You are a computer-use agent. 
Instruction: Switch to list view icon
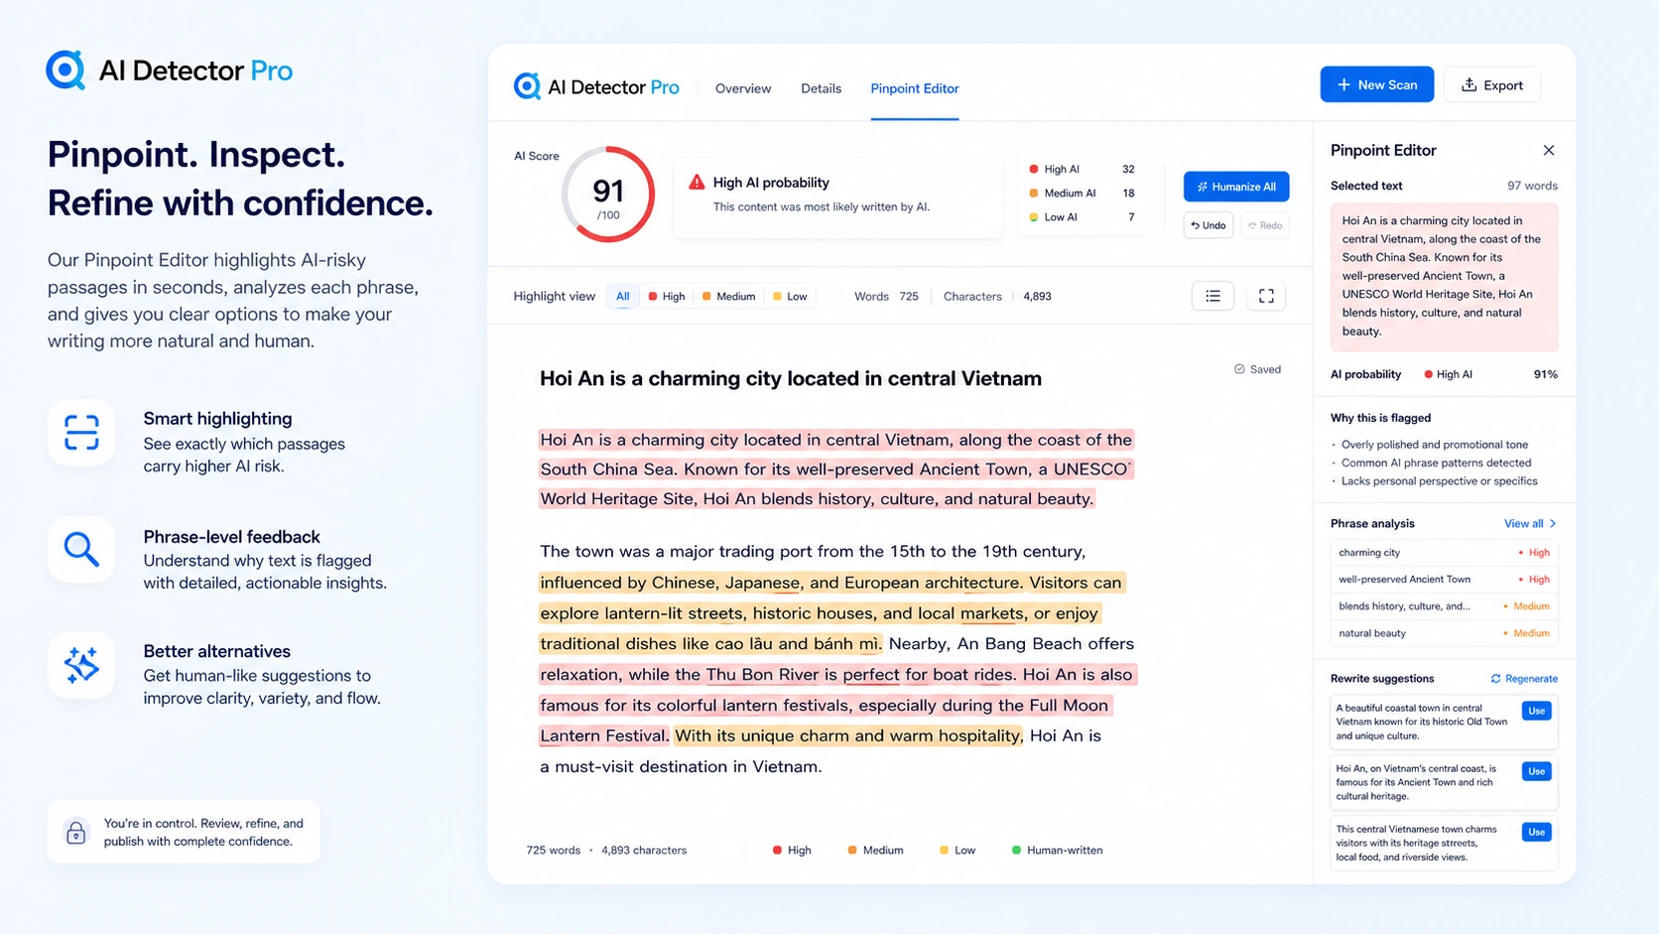1212,296
